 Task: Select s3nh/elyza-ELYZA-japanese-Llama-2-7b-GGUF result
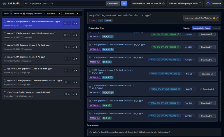click(41, 94)
